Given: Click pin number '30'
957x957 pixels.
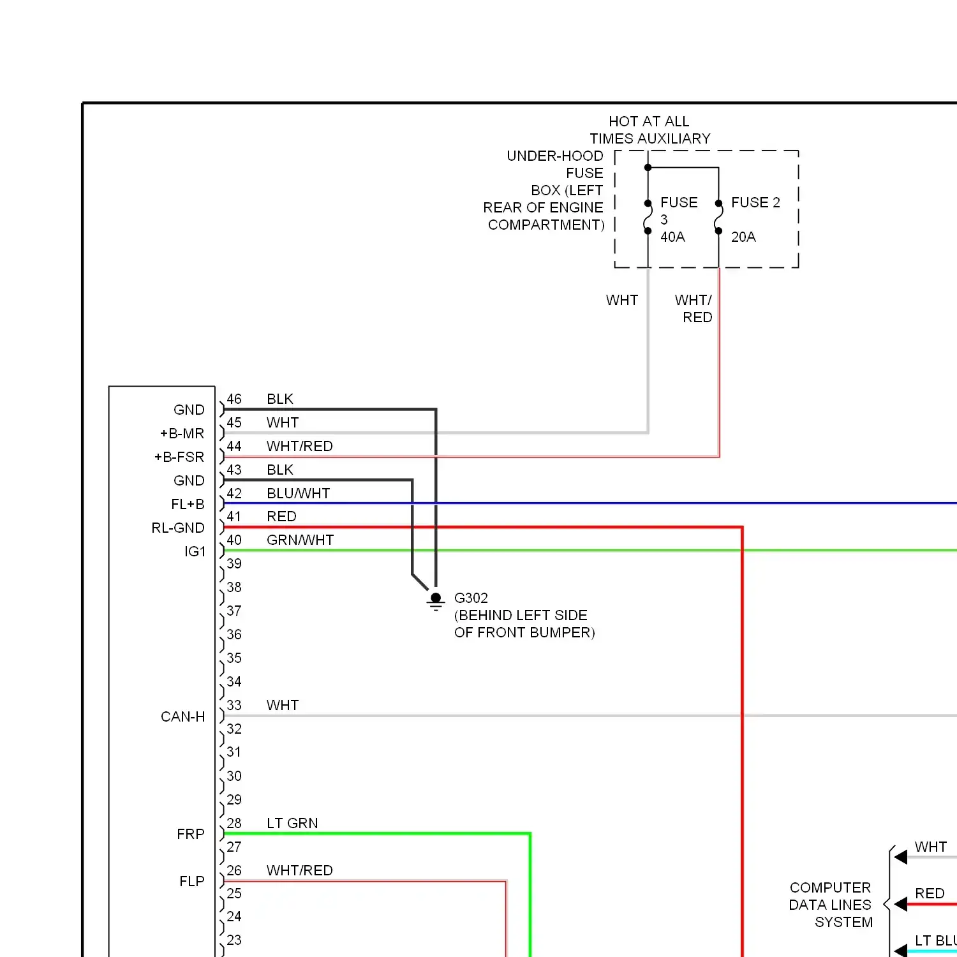Looking at the screenshot, I should (234, 776).
